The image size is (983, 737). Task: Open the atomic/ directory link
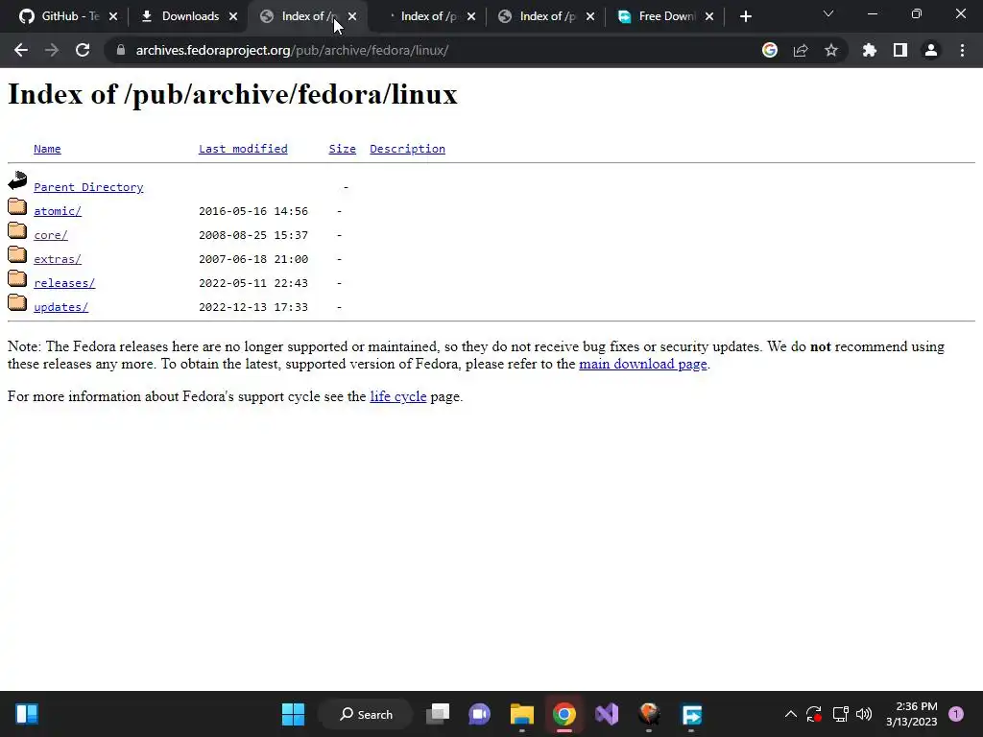[58, 211]
